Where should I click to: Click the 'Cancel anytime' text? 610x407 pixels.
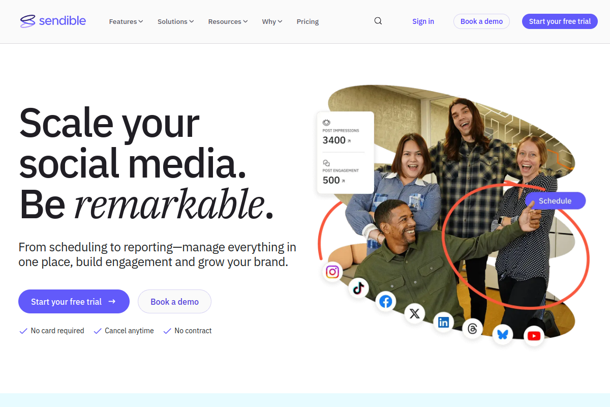pos(129,331)
